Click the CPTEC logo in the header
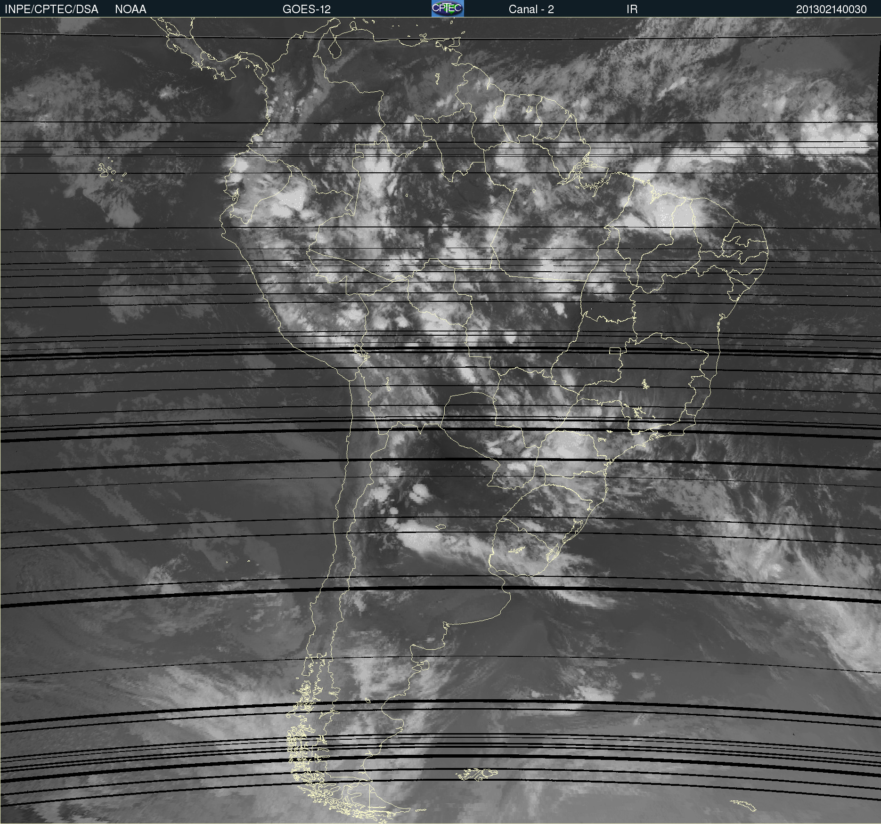 (448, 8)
